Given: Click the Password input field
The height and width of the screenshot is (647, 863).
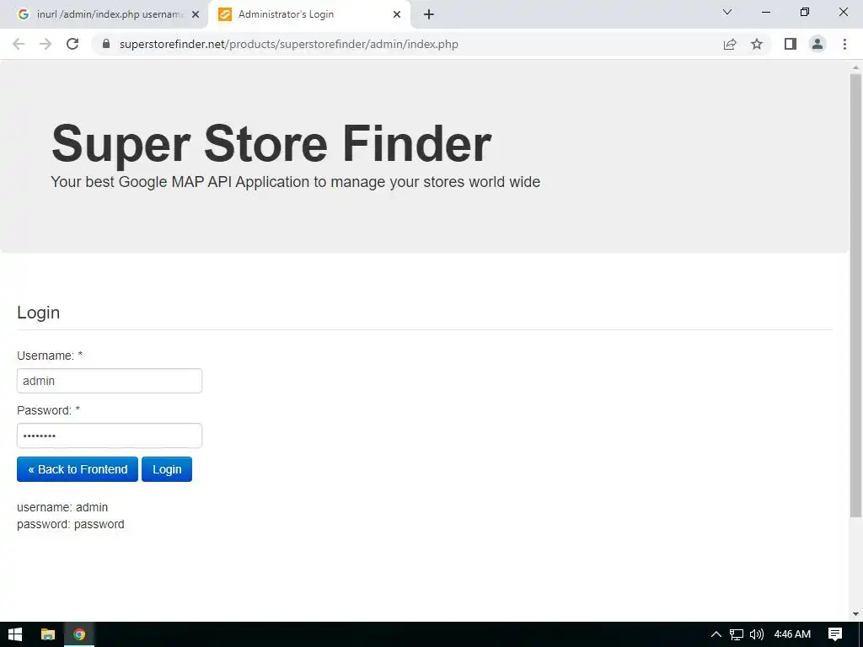Looking at the screenshot, I should pos(110,436).
